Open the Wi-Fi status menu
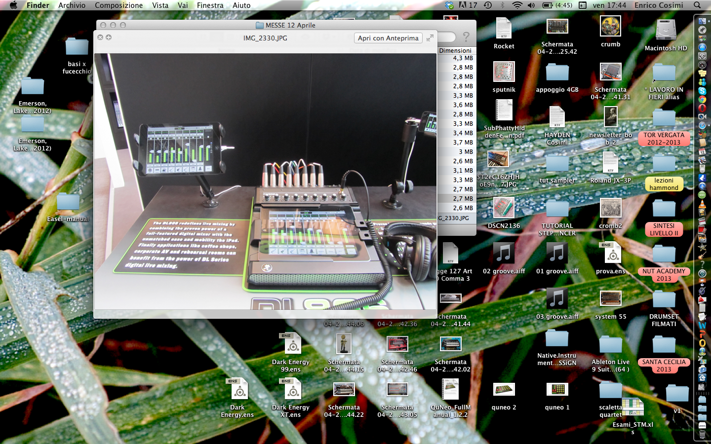Image resolution: width=711 pixels, height=444 pixels. 517,5
